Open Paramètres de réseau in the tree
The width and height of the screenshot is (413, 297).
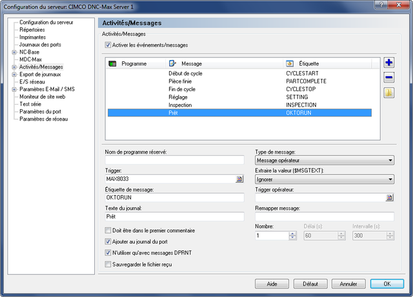44,119
